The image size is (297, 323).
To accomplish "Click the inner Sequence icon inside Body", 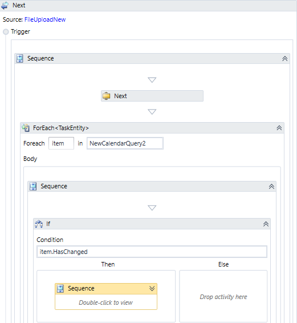I will [33, 186].
